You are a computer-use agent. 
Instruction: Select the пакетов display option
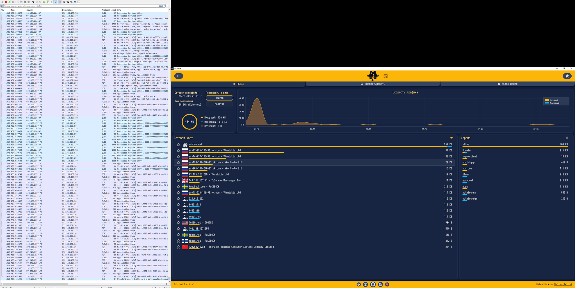pos(219,104)
